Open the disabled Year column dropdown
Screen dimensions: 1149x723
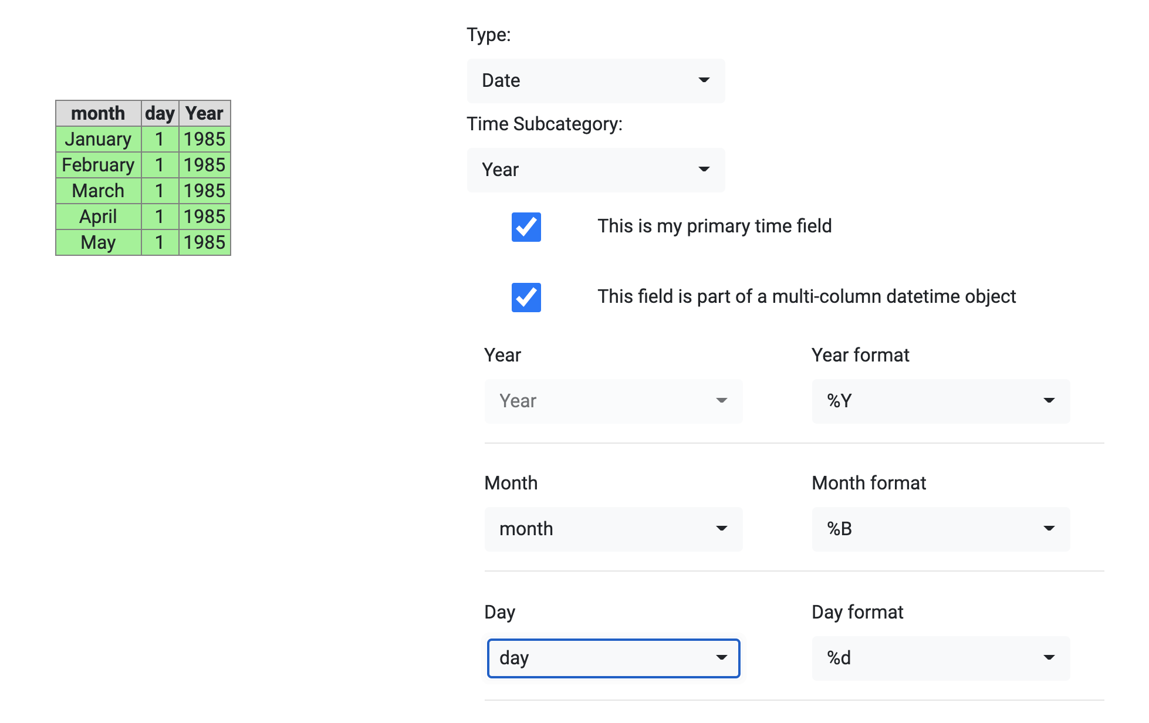(613, 401)
